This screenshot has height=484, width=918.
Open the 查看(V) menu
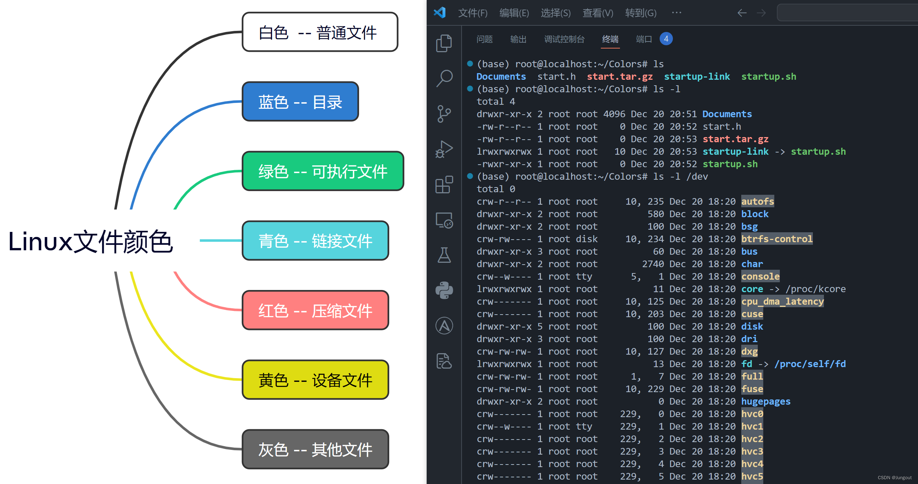coord(598,13)
